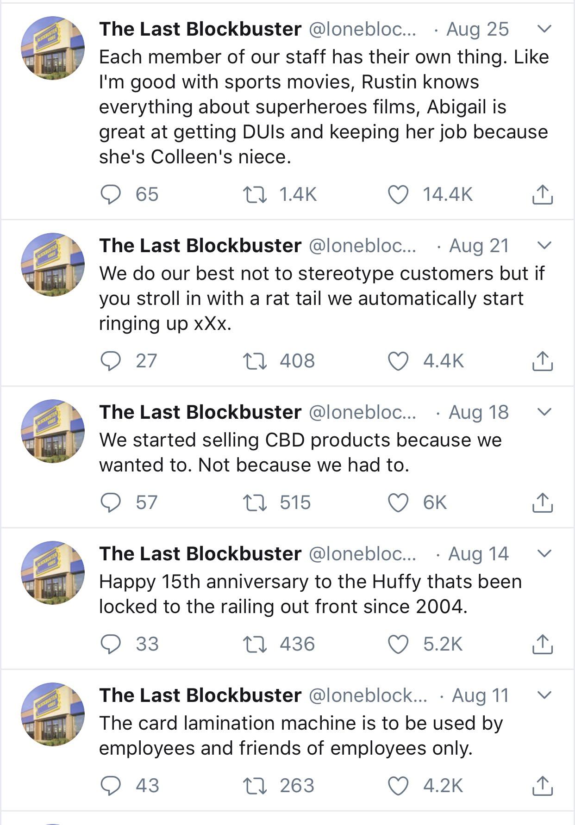
Task: Retweet the Huffy anniversary tweet
Action: point(255,644)
